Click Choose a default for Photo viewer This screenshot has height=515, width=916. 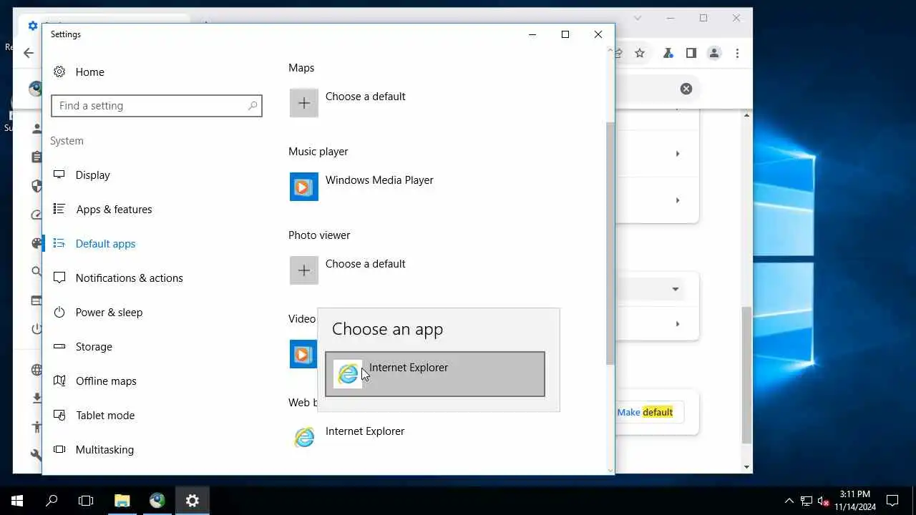(x=365, y=264)
